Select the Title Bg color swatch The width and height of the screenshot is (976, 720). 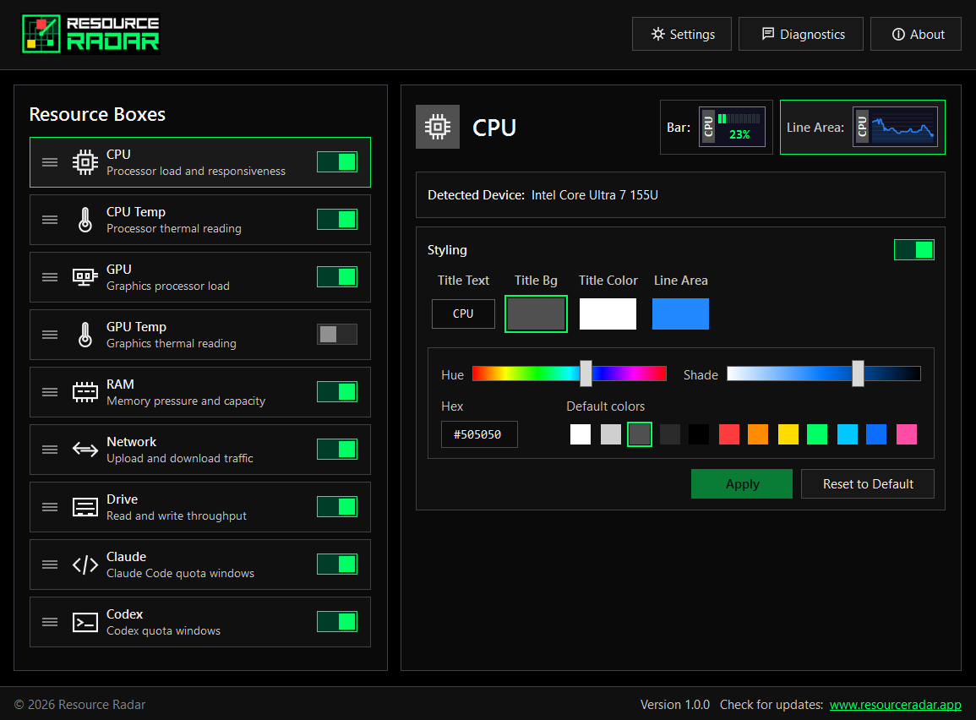[536, 314]
